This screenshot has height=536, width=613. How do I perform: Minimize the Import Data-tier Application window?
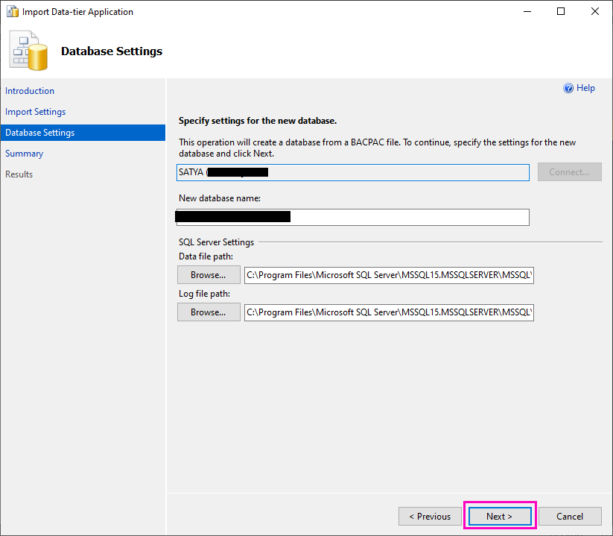click(x=527, y=11)
